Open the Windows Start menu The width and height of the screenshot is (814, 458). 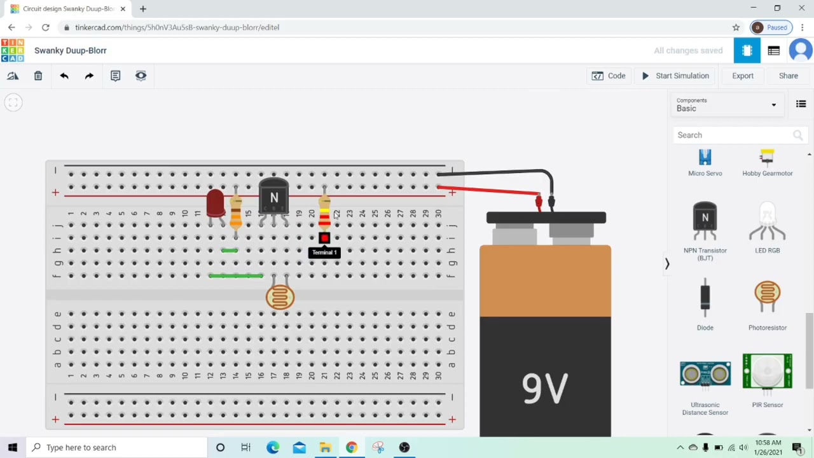(13, 447)
